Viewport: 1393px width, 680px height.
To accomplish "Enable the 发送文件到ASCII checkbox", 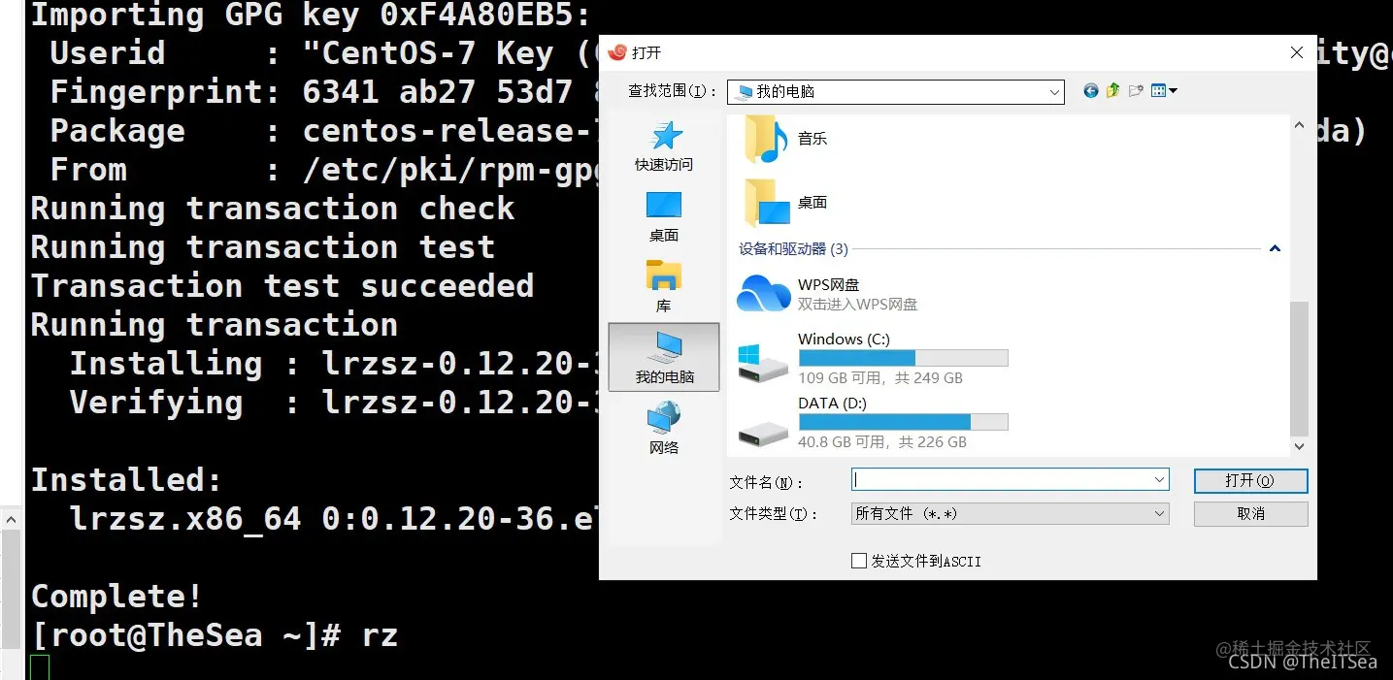I will click(858, 561).
